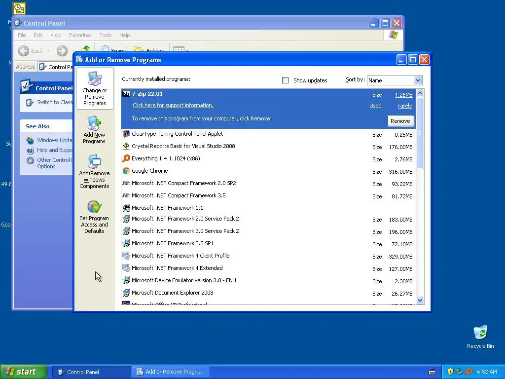This screenshot has height=379, width=505.
Task: Click security shield icon in system tray
Action: click(x=450, y=372)
